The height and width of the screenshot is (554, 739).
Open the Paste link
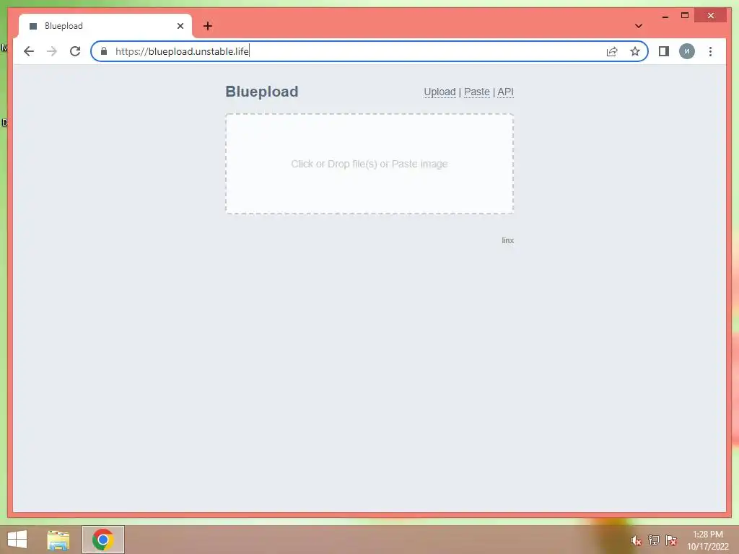477,92
